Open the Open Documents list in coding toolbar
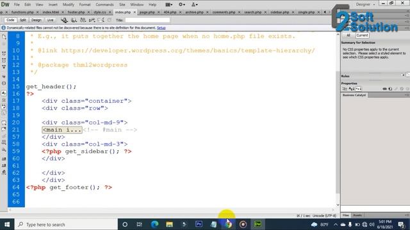 click(4, 37)
